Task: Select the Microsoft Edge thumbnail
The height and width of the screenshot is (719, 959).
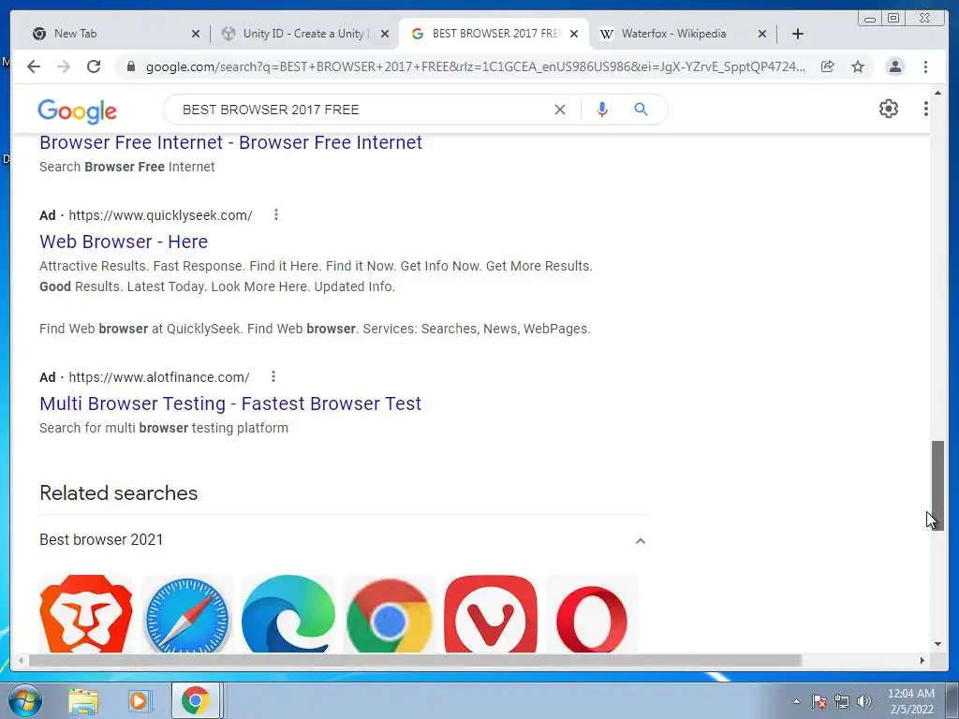Action: click(x=288, y=613)
